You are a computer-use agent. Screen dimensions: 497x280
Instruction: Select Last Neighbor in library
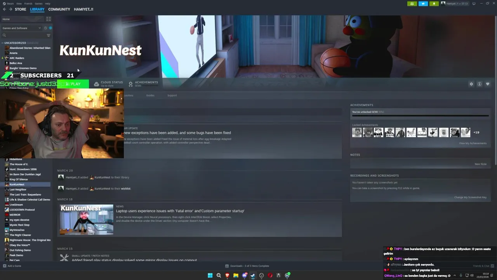pos(18,189)
